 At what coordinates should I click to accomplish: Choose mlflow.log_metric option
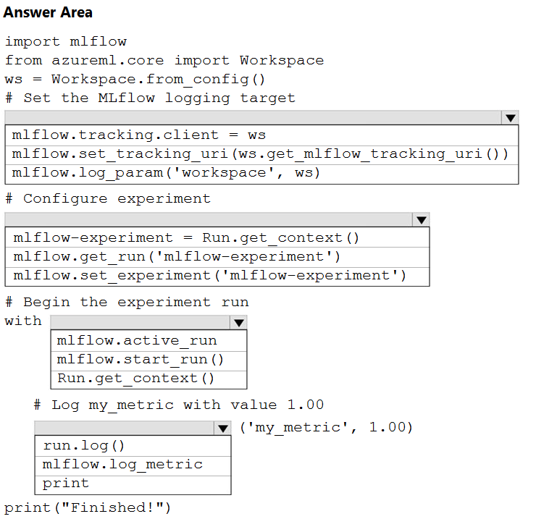coord(133,465)
